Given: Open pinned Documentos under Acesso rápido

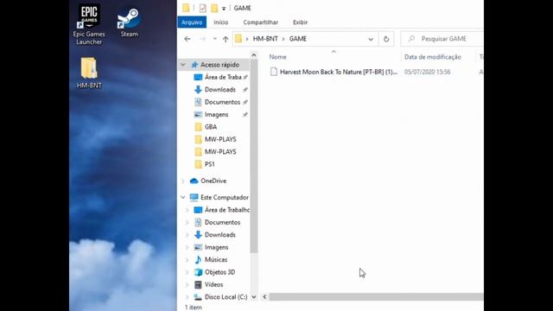Looking at the screenshot, I should point(222,102).
